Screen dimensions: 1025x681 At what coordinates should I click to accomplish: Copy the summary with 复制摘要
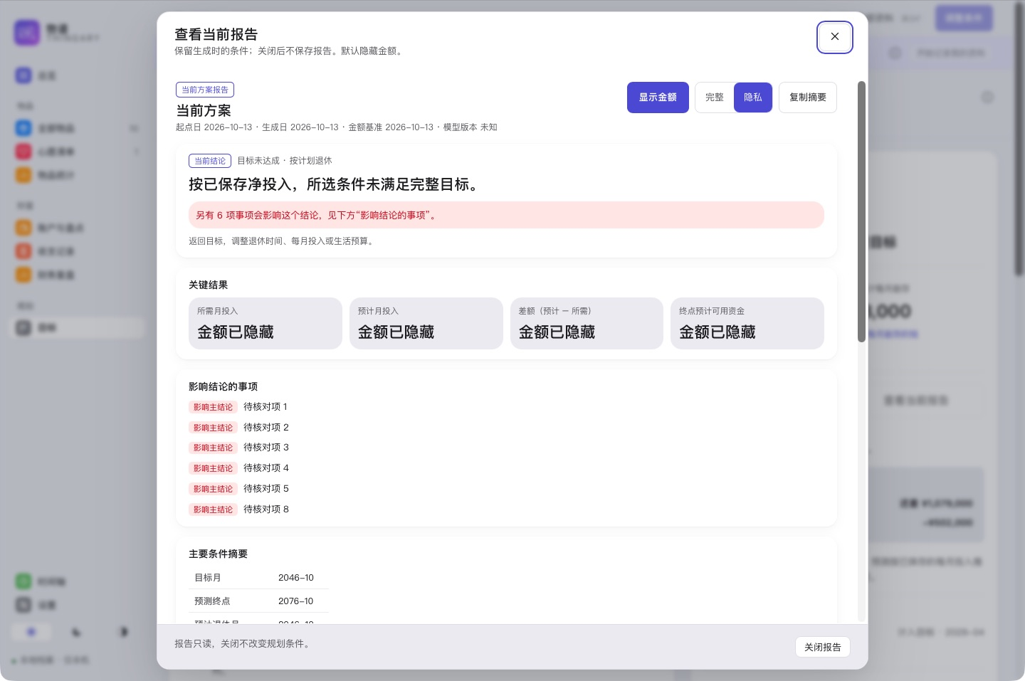808,97
